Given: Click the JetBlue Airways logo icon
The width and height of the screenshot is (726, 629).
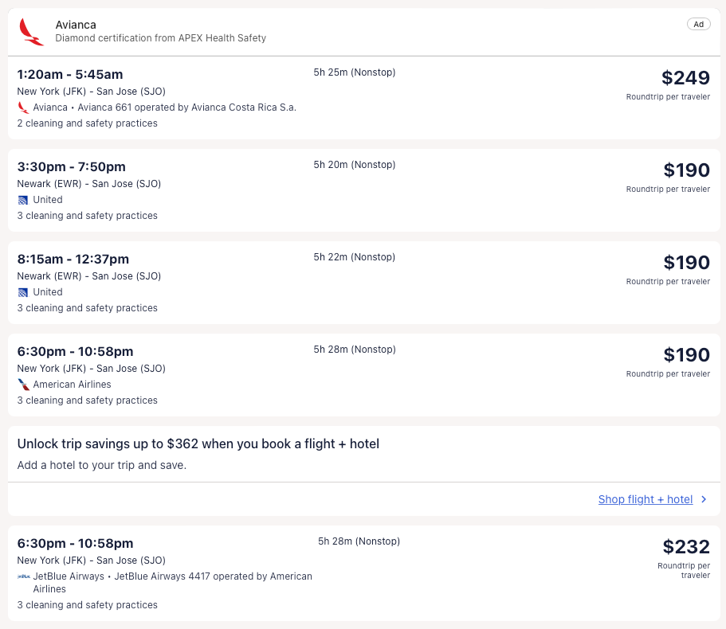Looking at the screenshot, I should pos(24,576).
